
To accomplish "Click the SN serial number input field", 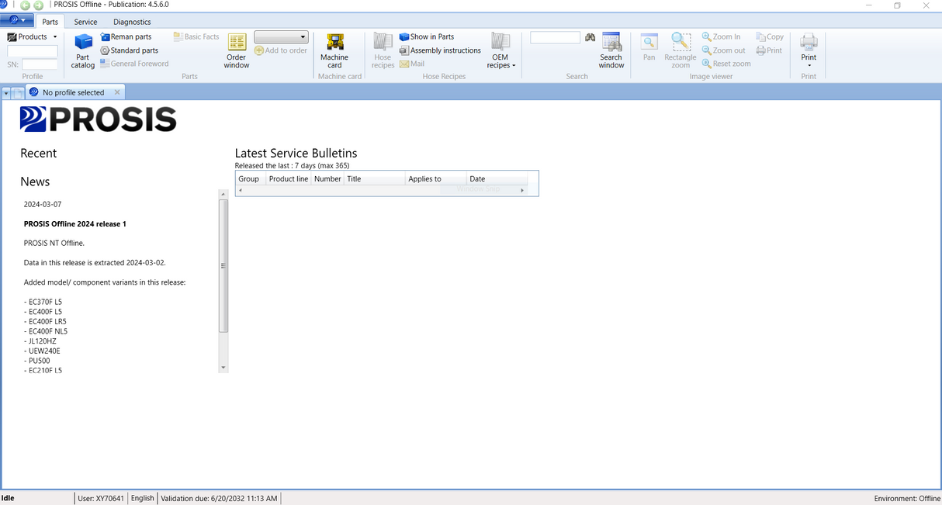I will pos(40,64).
